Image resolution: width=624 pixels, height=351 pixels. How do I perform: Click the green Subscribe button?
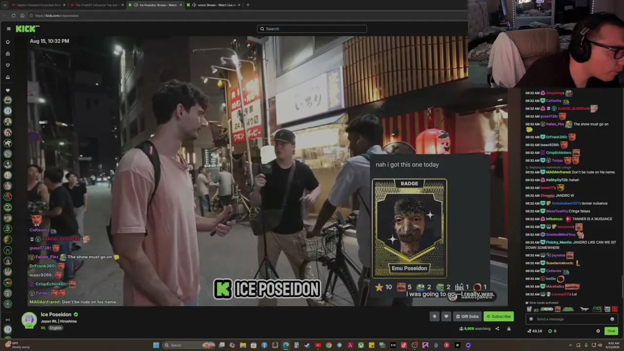click(x=498, y=316)
